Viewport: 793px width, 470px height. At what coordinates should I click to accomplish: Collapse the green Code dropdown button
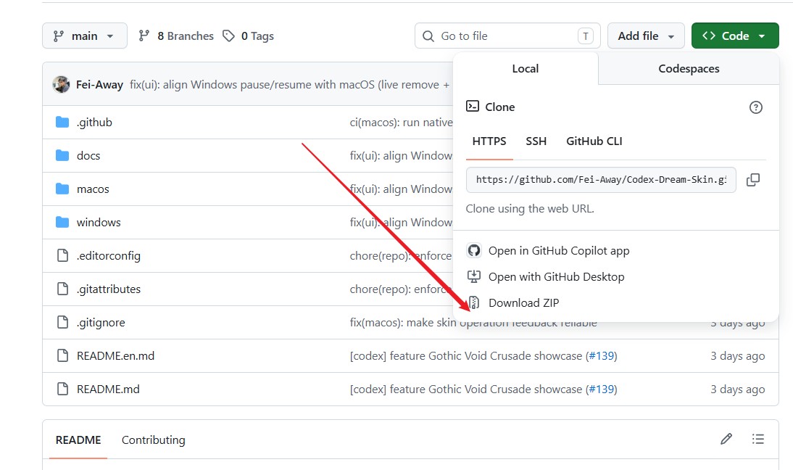735,36
